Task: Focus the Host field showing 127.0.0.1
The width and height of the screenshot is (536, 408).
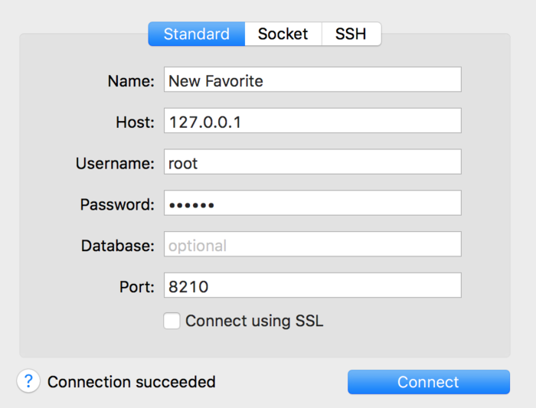Action: [x=312, y=121]
